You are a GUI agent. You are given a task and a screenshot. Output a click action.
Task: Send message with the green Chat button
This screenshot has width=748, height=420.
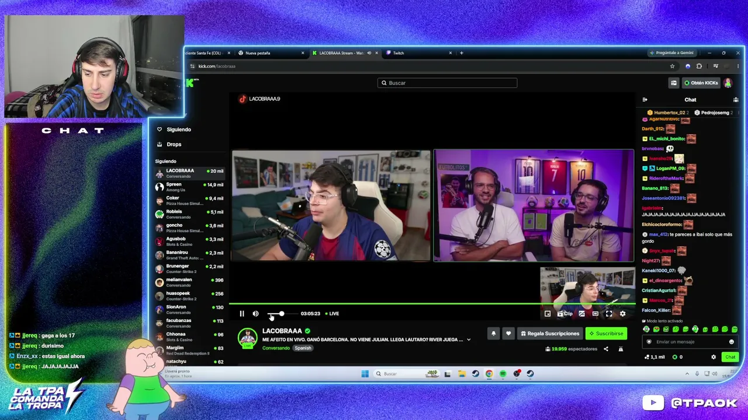[730, 357]
